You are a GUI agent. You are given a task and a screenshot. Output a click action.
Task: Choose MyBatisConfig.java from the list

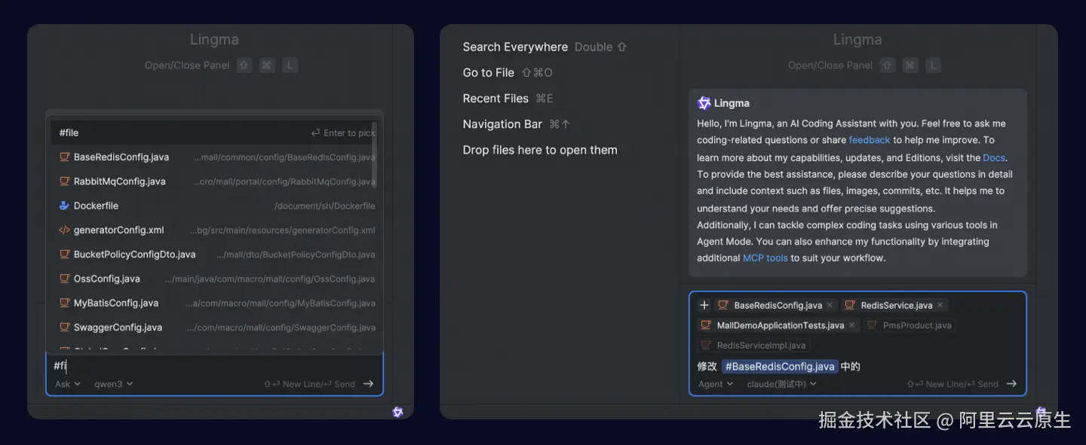[x=213, y=303]
